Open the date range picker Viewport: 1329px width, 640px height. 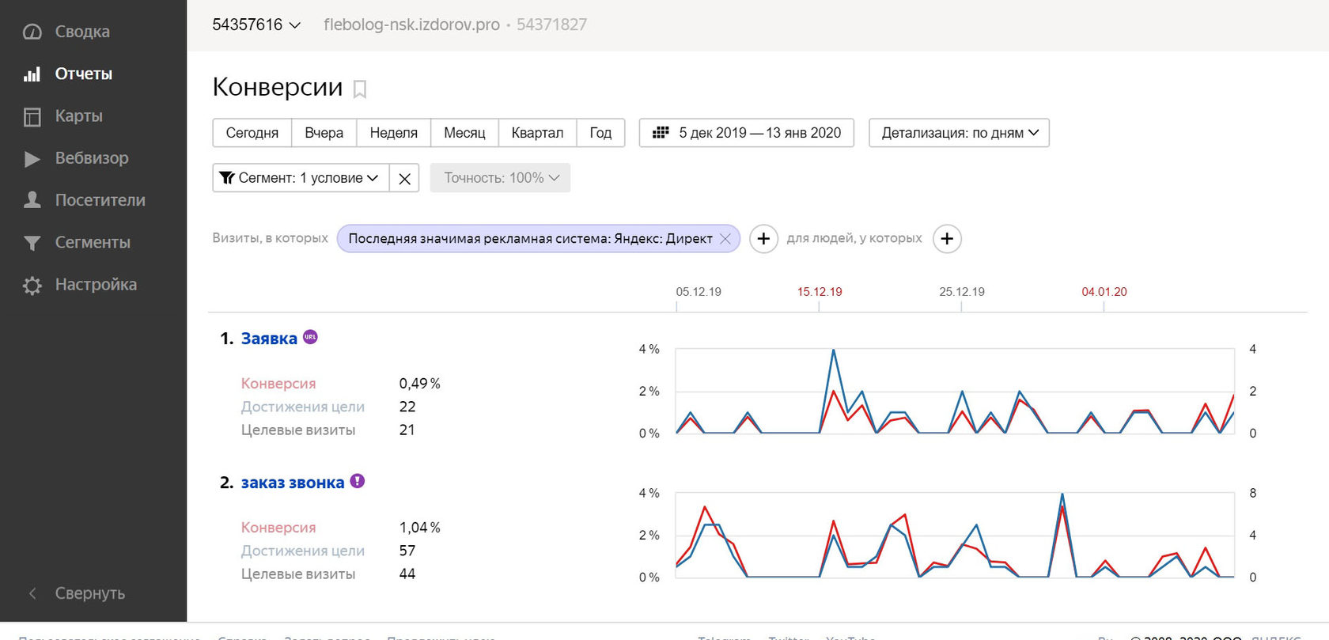tap(746, 133)
